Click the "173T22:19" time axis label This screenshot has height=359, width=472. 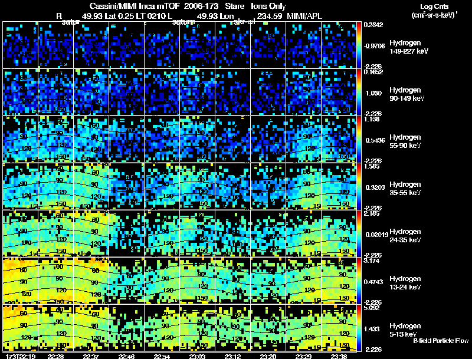[x=21, y=356]
